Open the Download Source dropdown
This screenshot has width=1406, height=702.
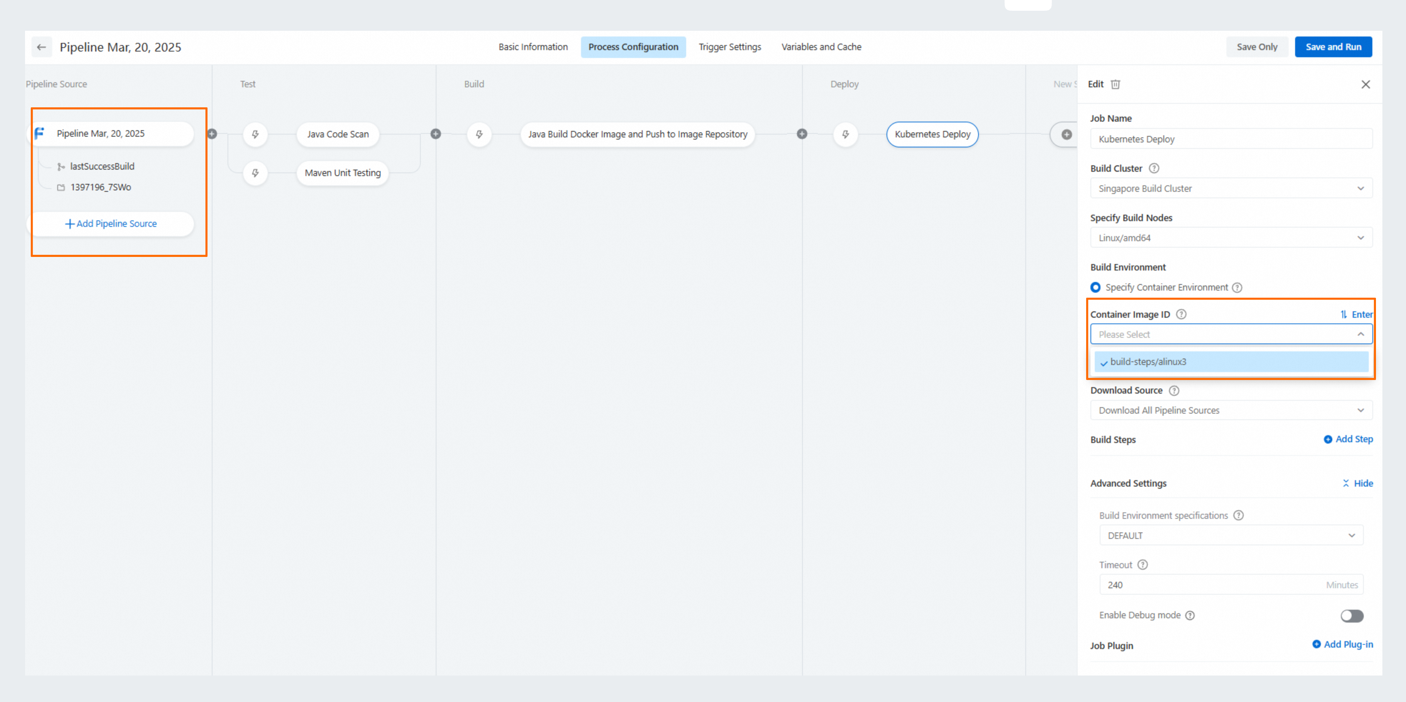[x=1231, y=410]
